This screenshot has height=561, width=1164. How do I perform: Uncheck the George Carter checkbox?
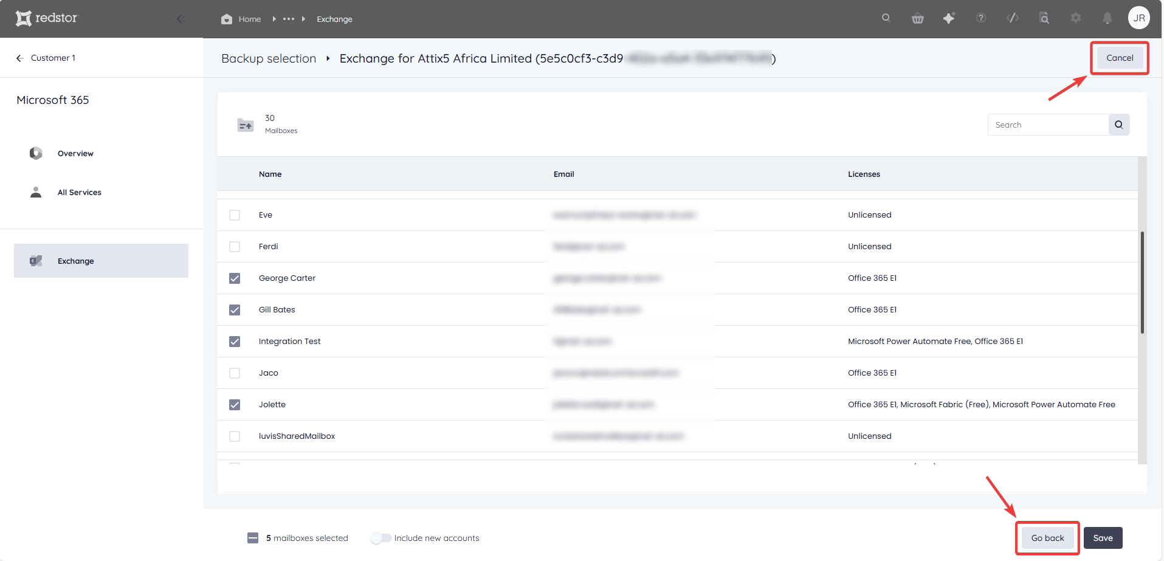pos(235,278)
